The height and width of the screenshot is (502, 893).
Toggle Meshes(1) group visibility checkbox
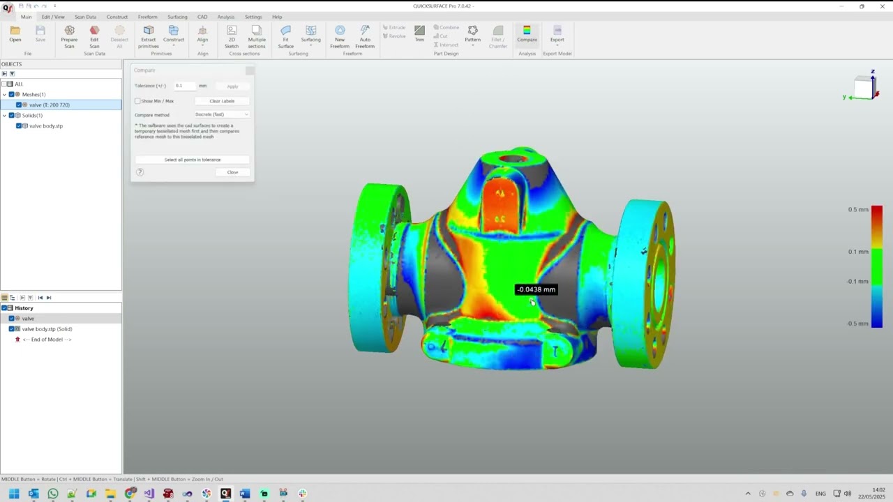(11, 94)
